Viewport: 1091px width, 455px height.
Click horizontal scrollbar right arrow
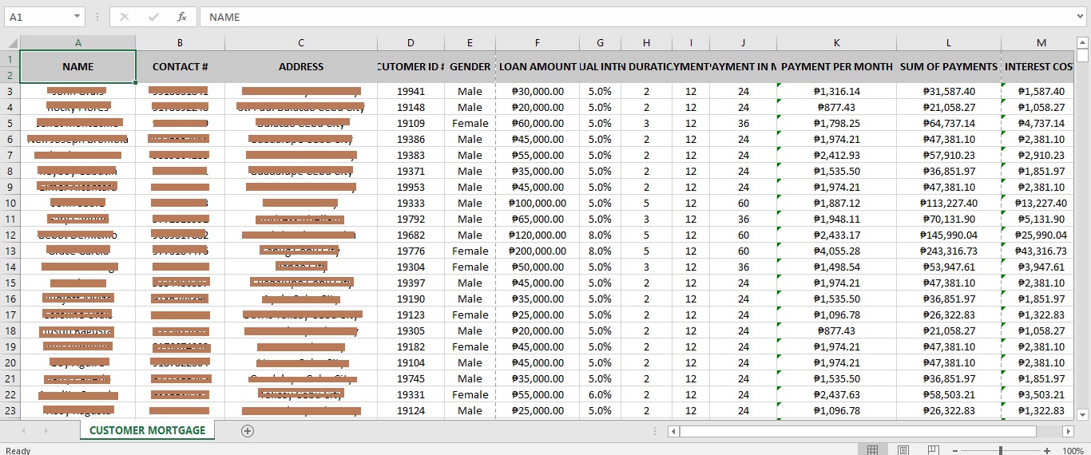(x=1068, y=431)
